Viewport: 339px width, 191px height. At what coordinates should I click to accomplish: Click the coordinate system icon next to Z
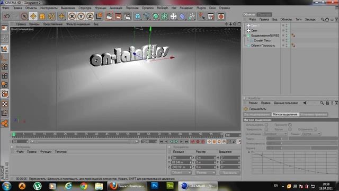(x=99, y=16)
